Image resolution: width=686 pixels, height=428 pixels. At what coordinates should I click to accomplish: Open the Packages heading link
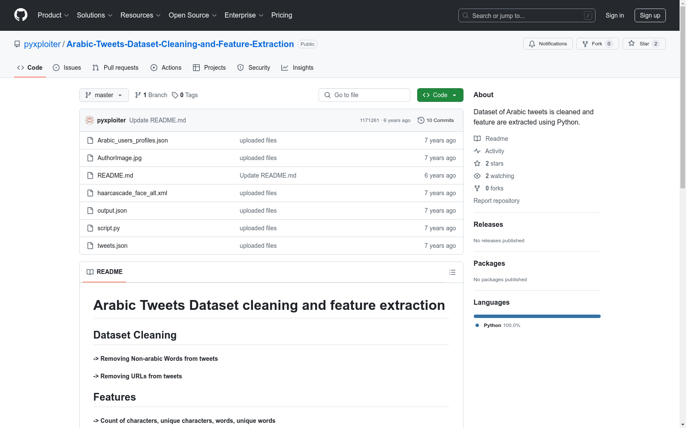coord(489,263)
